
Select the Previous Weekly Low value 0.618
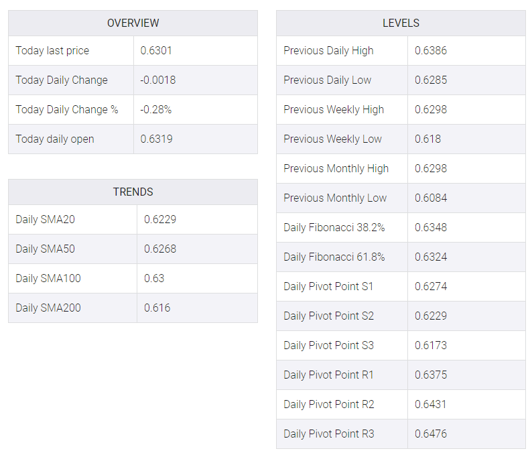tap(428, 139)
